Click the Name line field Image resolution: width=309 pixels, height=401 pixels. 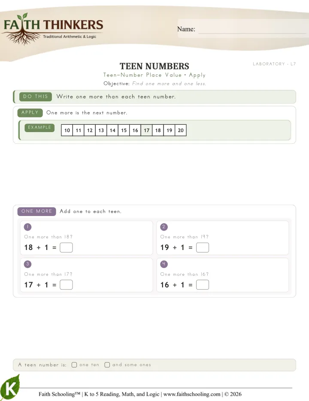pos(252,30)
